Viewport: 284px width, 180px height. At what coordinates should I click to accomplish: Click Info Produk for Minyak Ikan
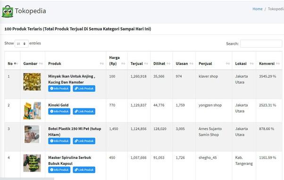[59, 89]
